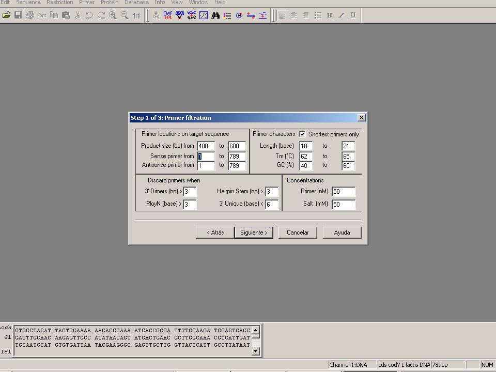Click the Antisense primer end field 789

point(237,165)
